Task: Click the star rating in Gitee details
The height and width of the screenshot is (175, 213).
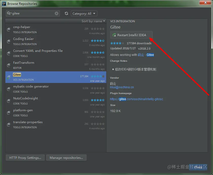Action: [117, 43]
